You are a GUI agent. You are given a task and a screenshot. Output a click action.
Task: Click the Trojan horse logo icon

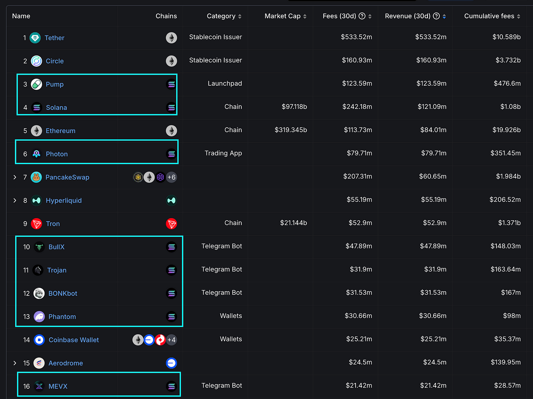pyautogui.click(x=38, y=270)
